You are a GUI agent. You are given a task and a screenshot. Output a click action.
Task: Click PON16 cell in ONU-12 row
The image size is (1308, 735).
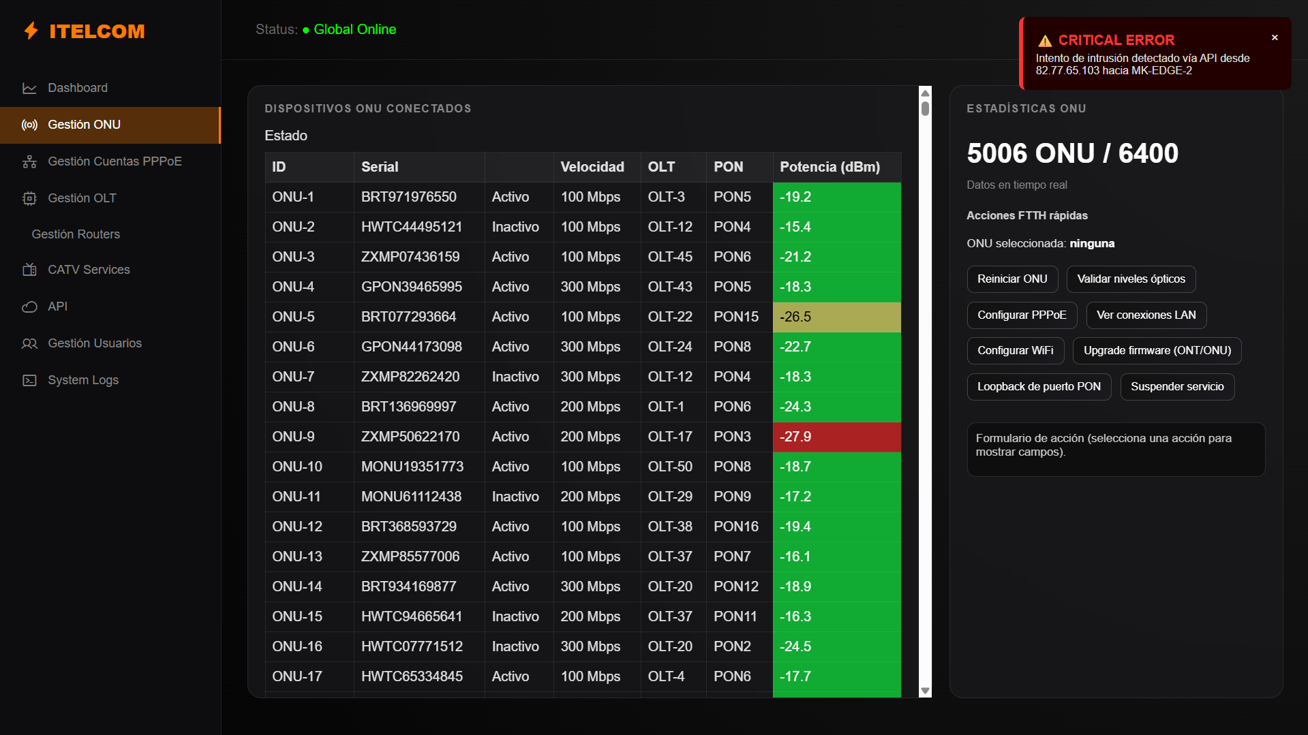[x=739, y=527]
